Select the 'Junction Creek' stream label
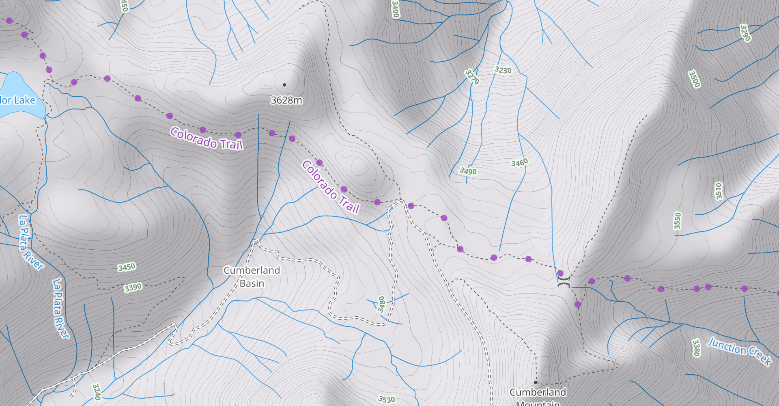Screen dimensions: 779x406 739,351
